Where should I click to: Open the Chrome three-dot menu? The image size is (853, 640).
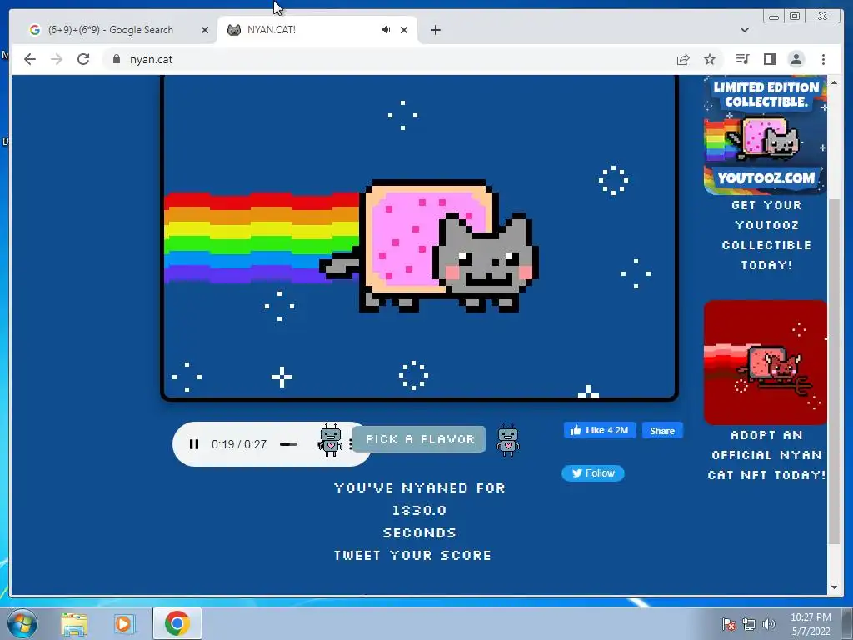click(x=823, y=59)
